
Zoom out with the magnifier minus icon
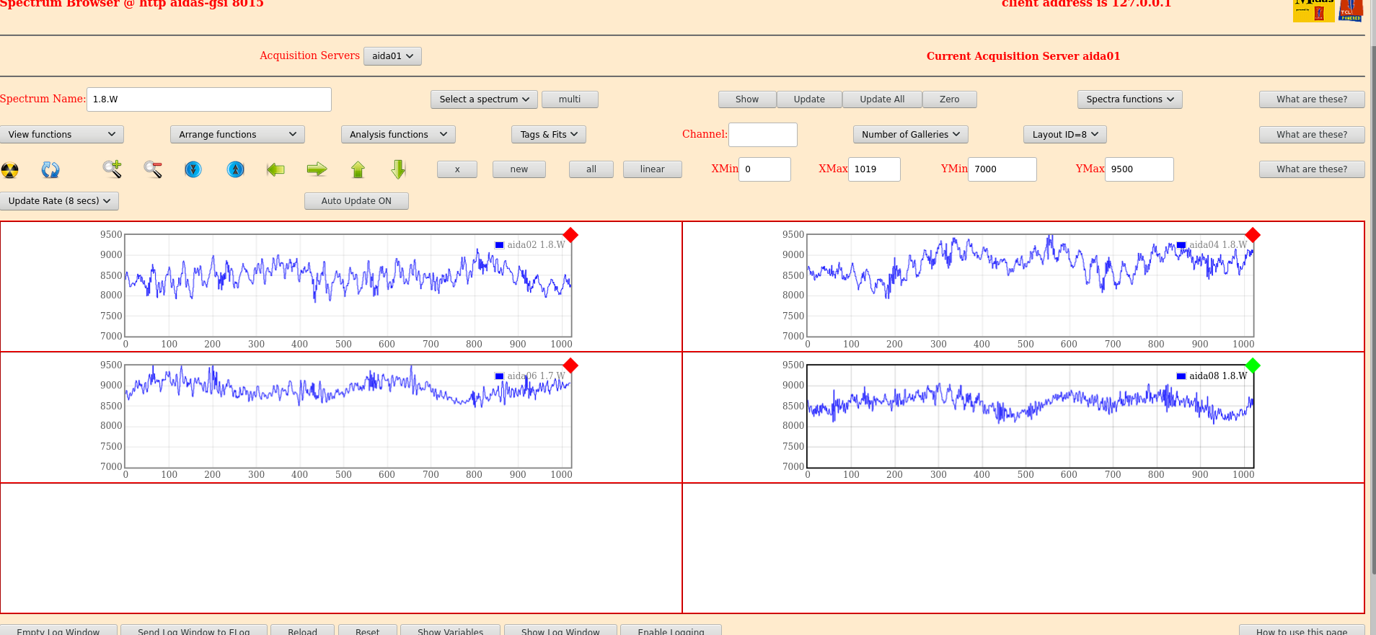(x=153, y=169)
